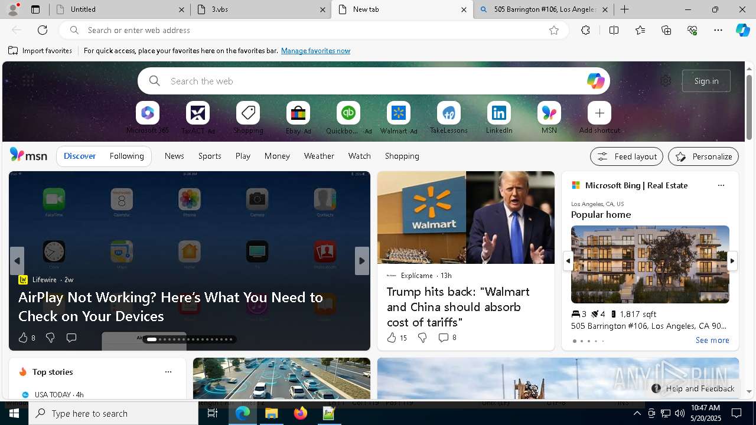Open Browser essentials
Screen dimensions: 756x425
coord(692,30)
